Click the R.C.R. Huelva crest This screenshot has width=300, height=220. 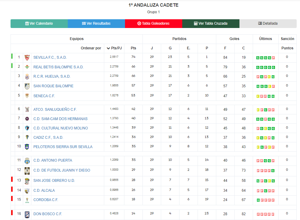pos(27,77)
